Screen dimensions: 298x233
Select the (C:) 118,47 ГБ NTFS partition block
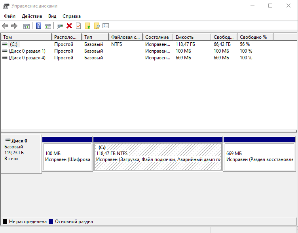[158, 154]
